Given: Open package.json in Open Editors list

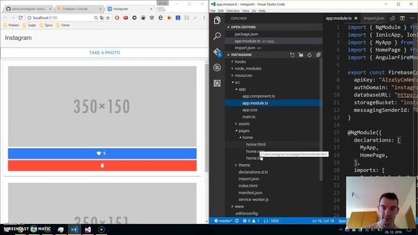Looking at the screenshot, I should click(x=246, y=34).
